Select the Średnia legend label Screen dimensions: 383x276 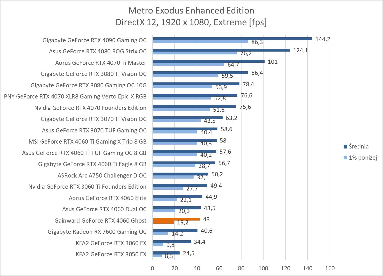pyautogui.click(x=358, y=146)
